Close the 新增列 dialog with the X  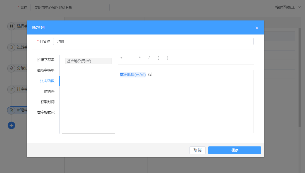[x=257, y=28]
